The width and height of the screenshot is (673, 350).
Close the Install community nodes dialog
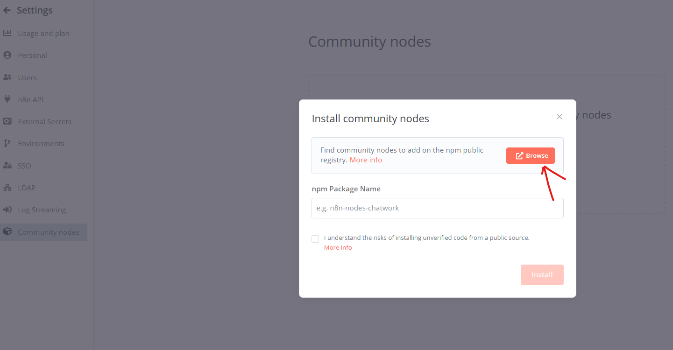559,116
